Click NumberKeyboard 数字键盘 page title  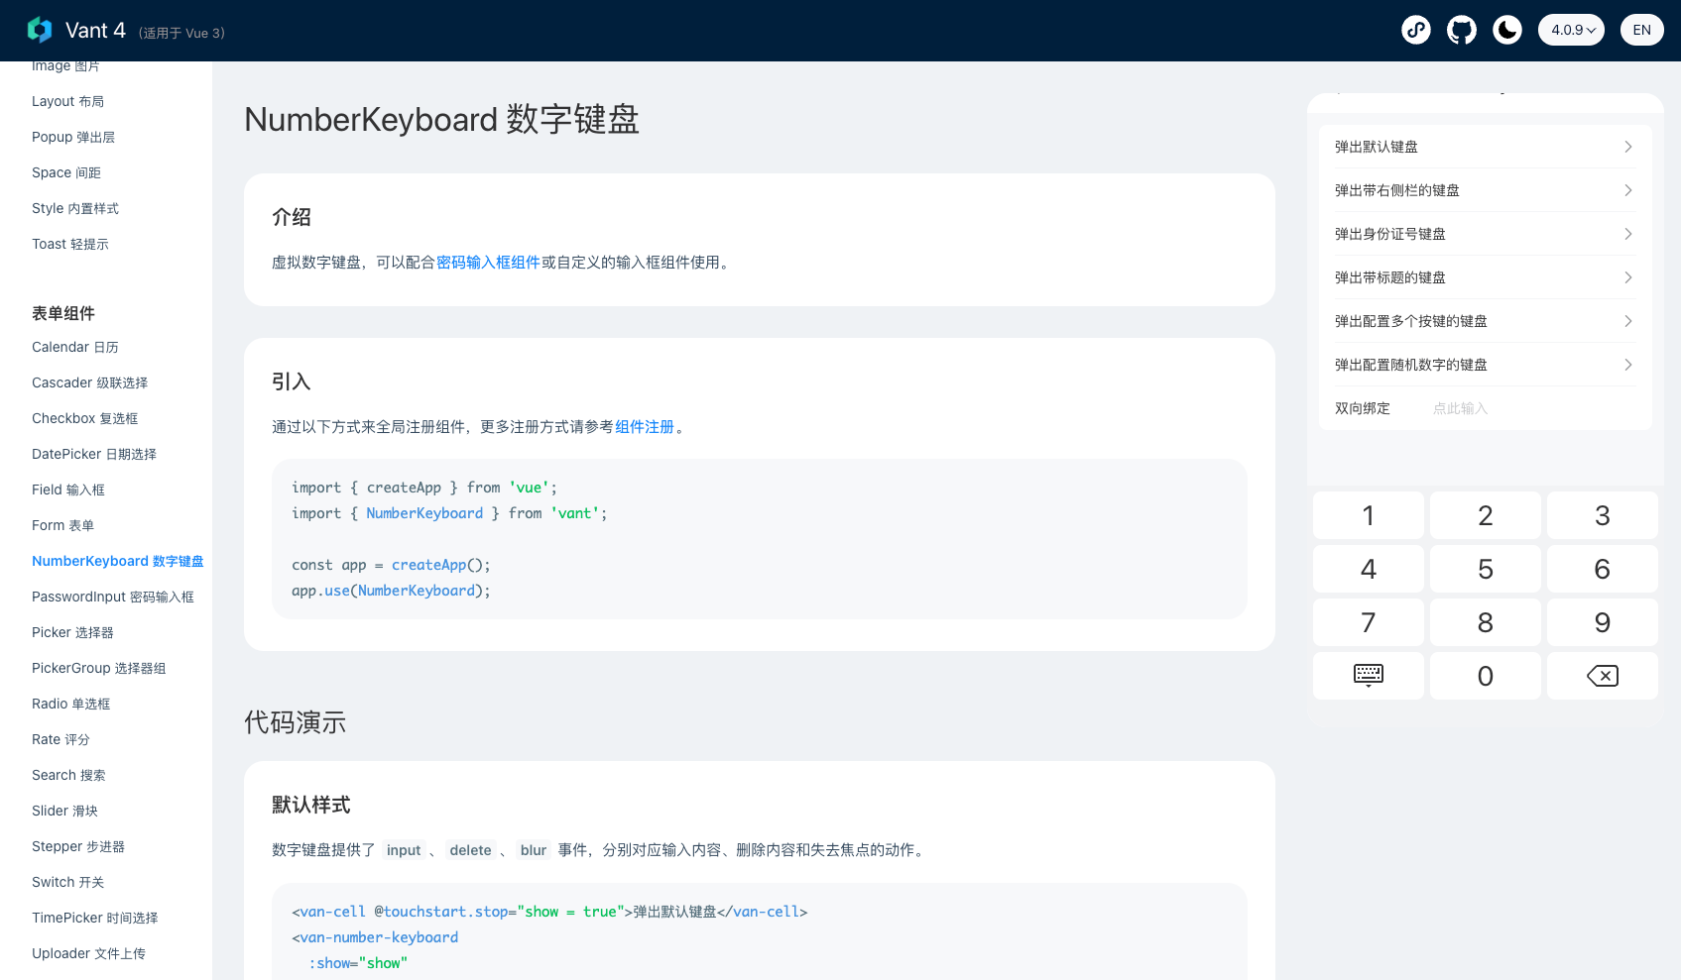pos(441,119)
